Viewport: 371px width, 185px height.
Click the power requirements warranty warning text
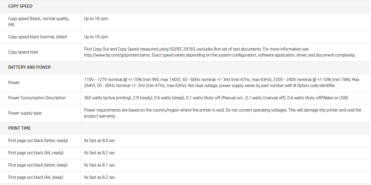pyautogui.click(x=222, y=113)
